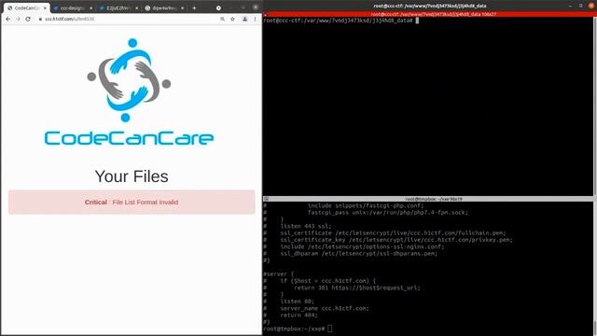Maximize the ccc-ctf terminal window
The width and height of the screenshot is (597, 336).
(x=580, y=6)
